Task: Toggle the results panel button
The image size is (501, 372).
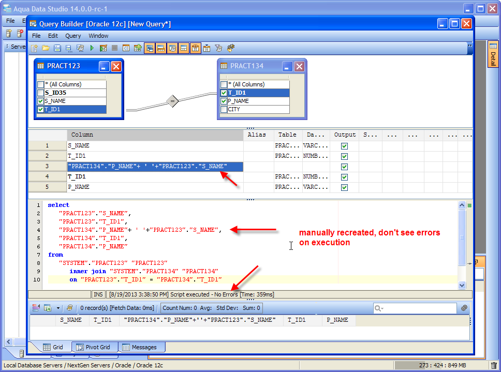Action: click(x=184, y=49)
